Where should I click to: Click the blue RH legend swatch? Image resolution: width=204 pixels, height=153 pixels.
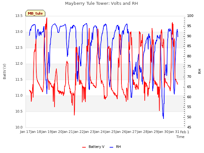coord(111,147)
